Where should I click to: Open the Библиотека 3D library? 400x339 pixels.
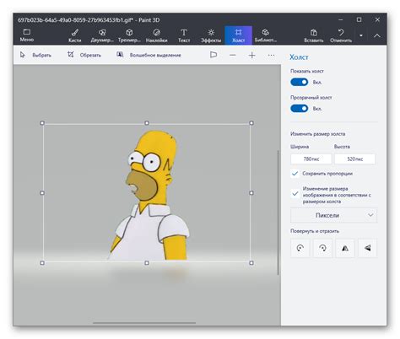(x=266, y=35)
